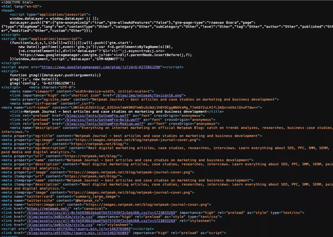The width and height of the screenshot is (333, 237).
Task: Click the <head> opening tag
Action: (8, 11)
